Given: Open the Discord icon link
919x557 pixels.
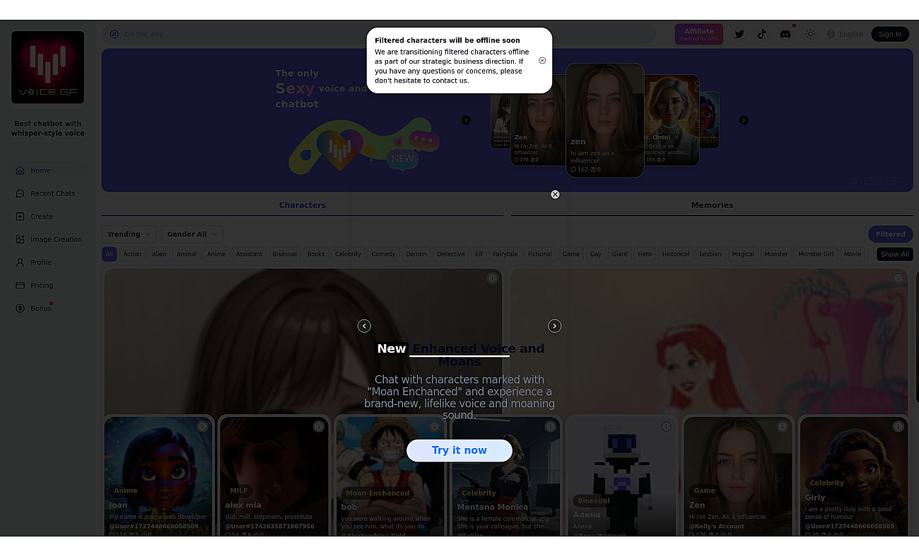Looking at the screenshot, I should pos(785,34).
